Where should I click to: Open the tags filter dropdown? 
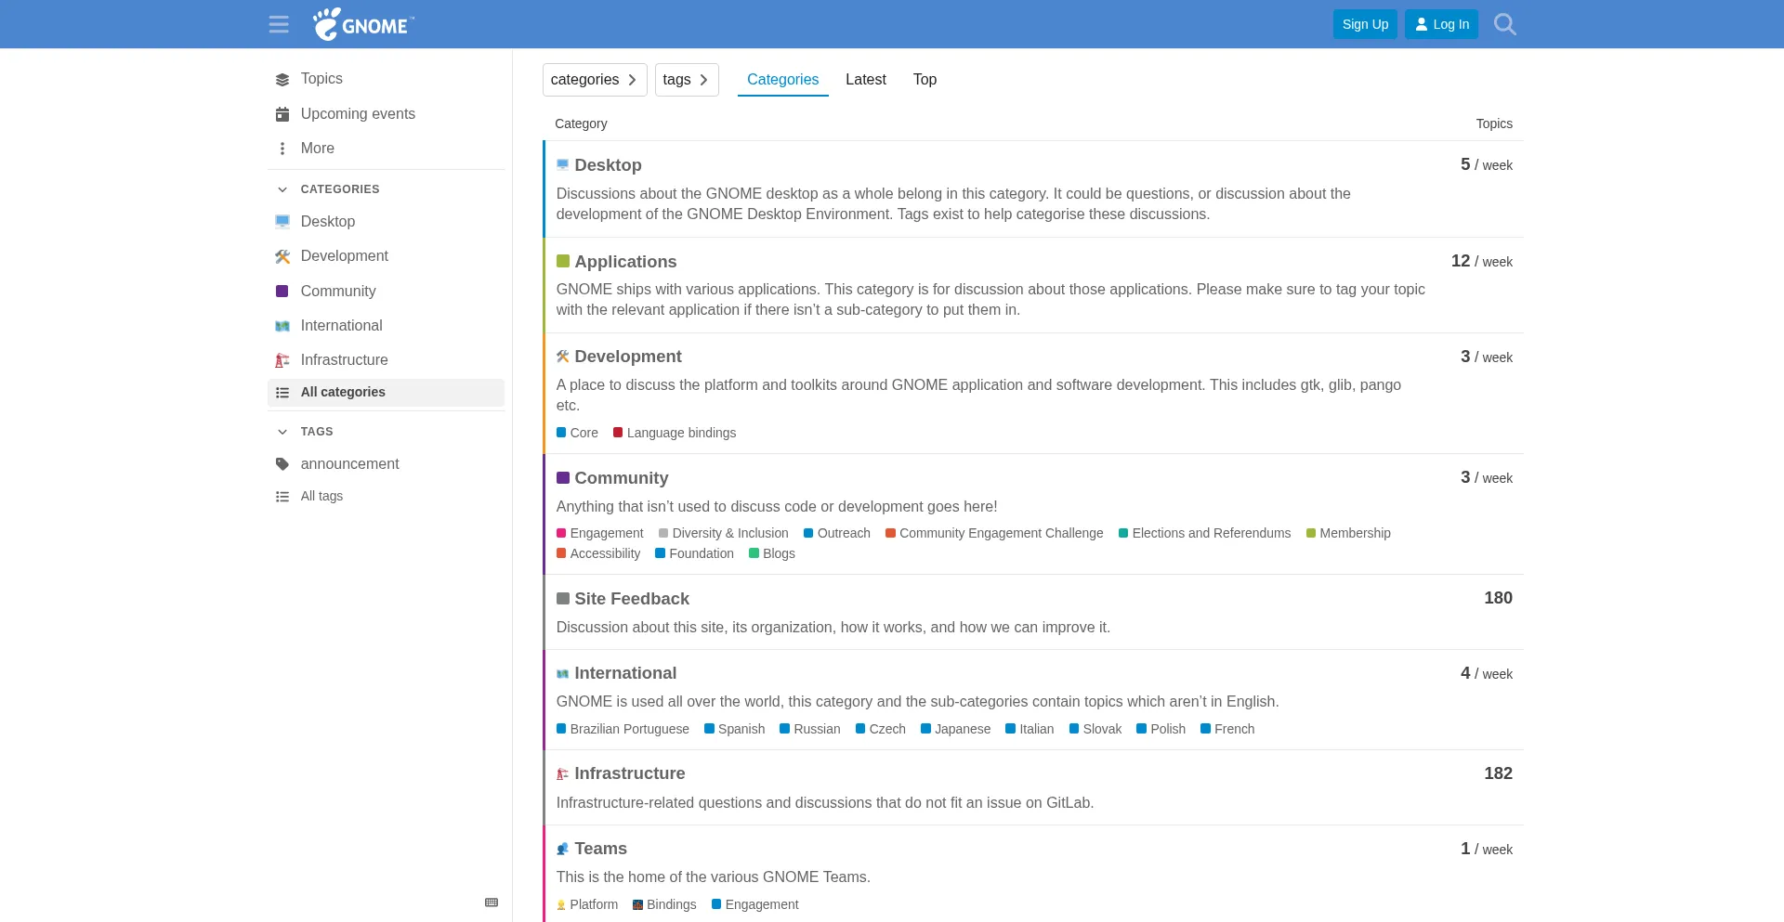click(687, 80)
